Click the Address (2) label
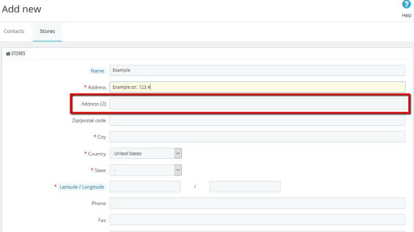 pos(94,104)
